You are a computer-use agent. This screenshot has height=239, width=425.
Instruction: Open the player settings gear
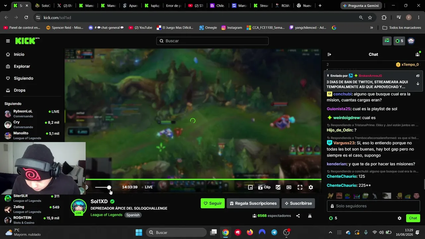(x=311, y=187)
